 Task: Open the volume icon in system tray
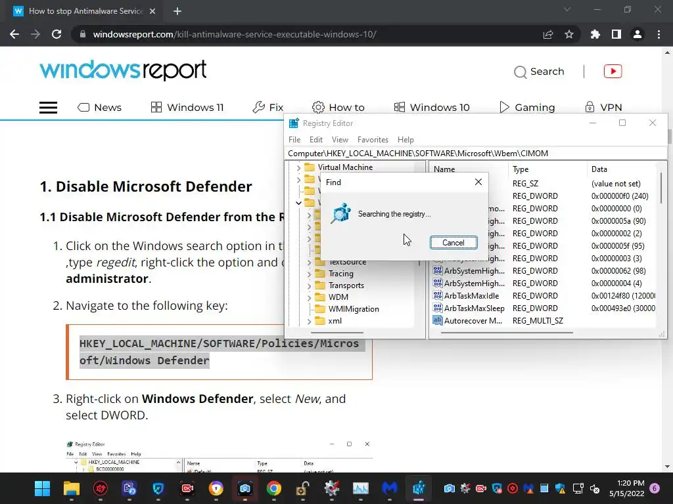594,488
